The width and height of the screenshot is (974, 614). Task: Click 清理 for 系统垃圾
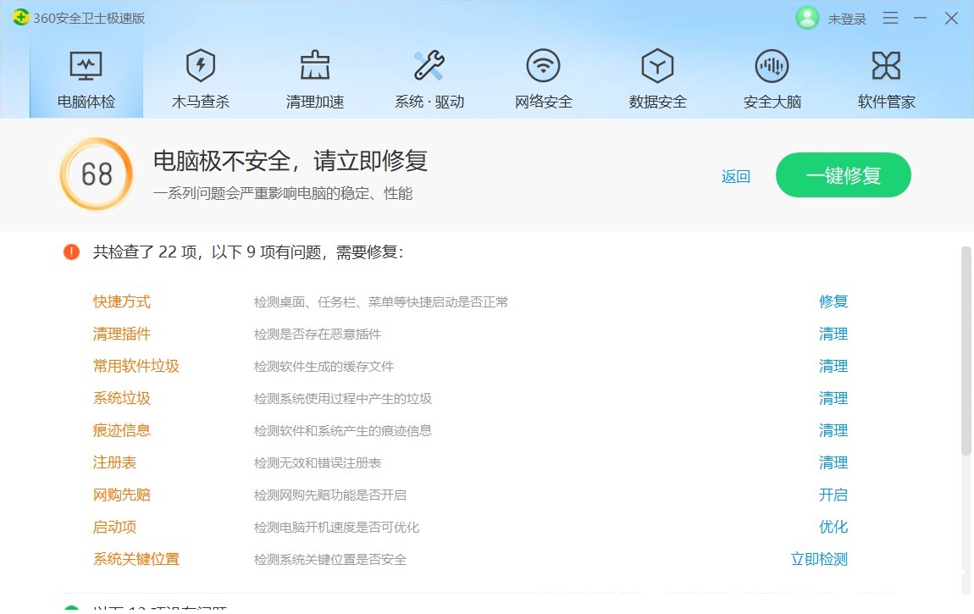point(833,399)
